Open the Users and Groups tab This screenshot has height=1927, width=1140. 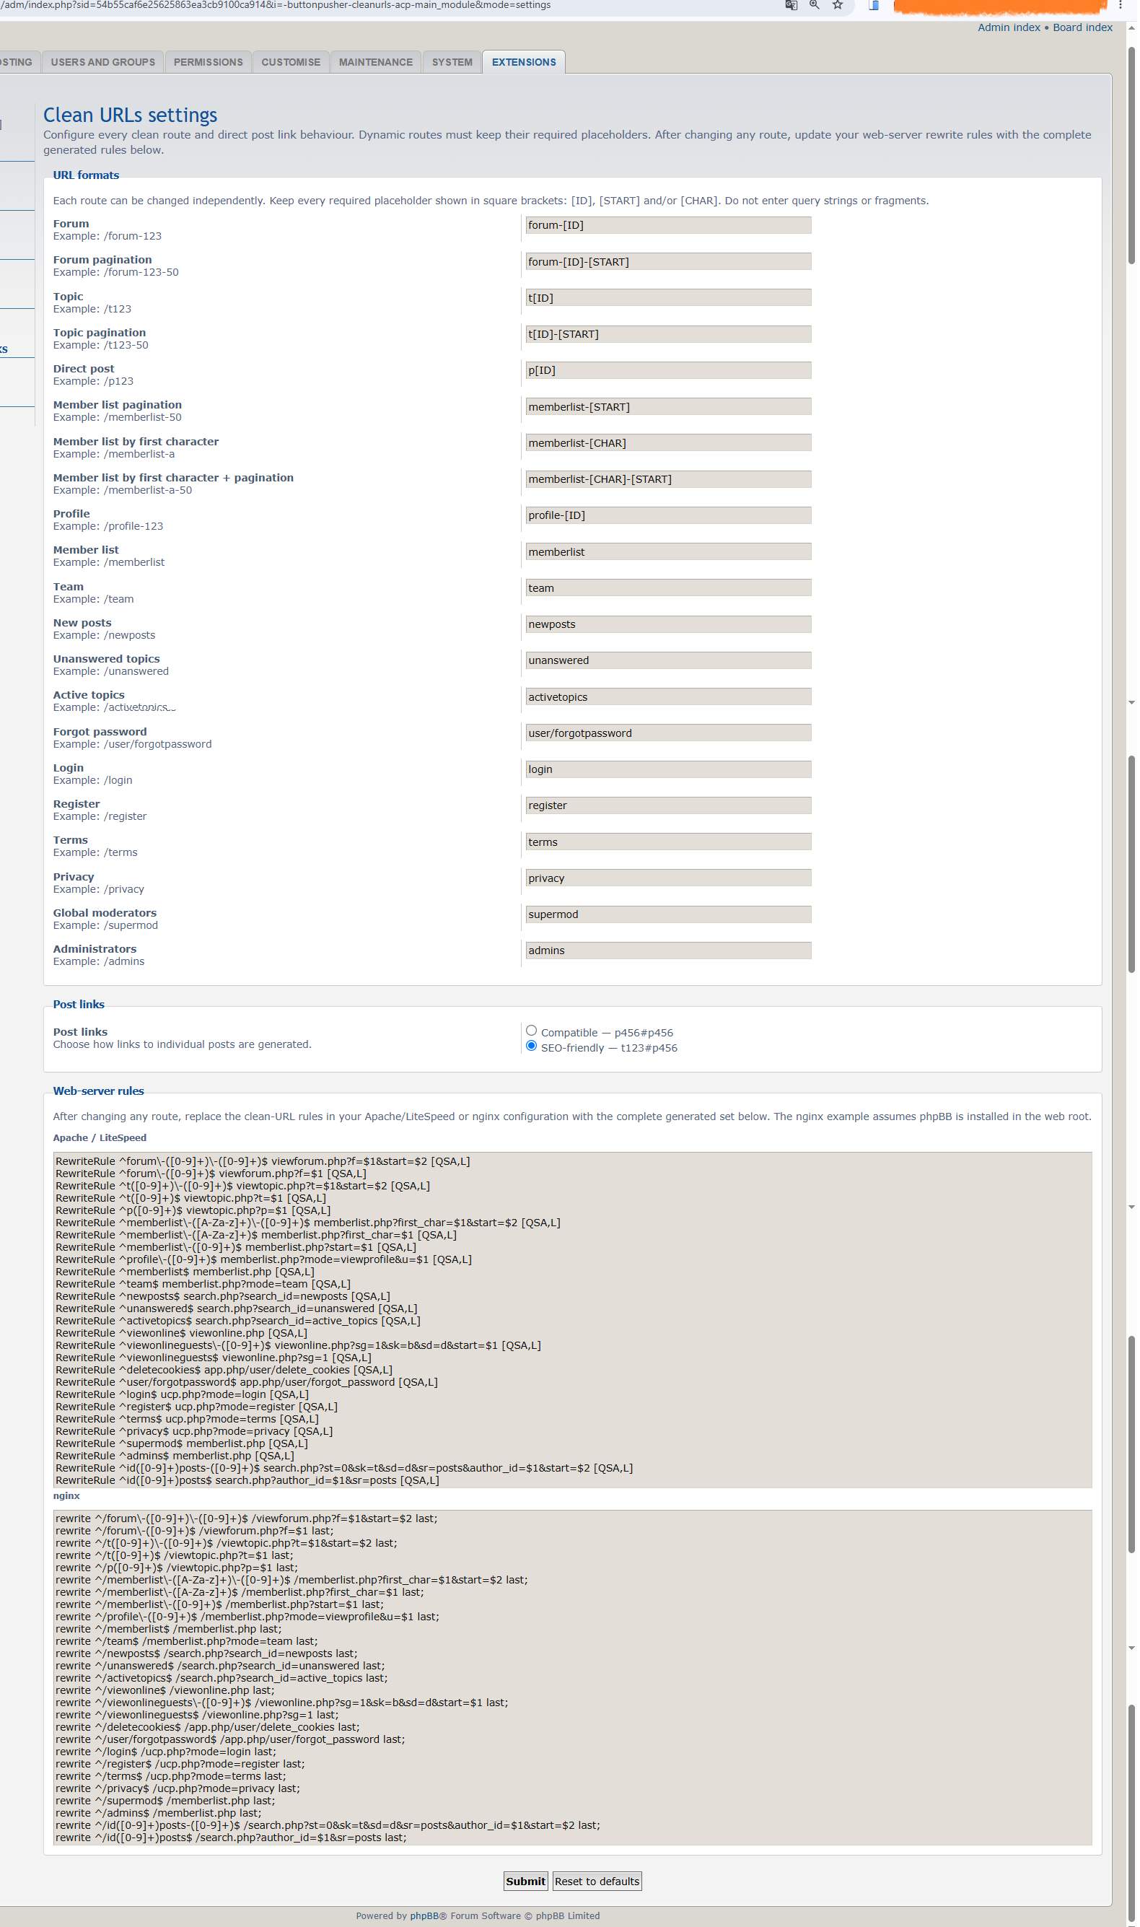103,62
